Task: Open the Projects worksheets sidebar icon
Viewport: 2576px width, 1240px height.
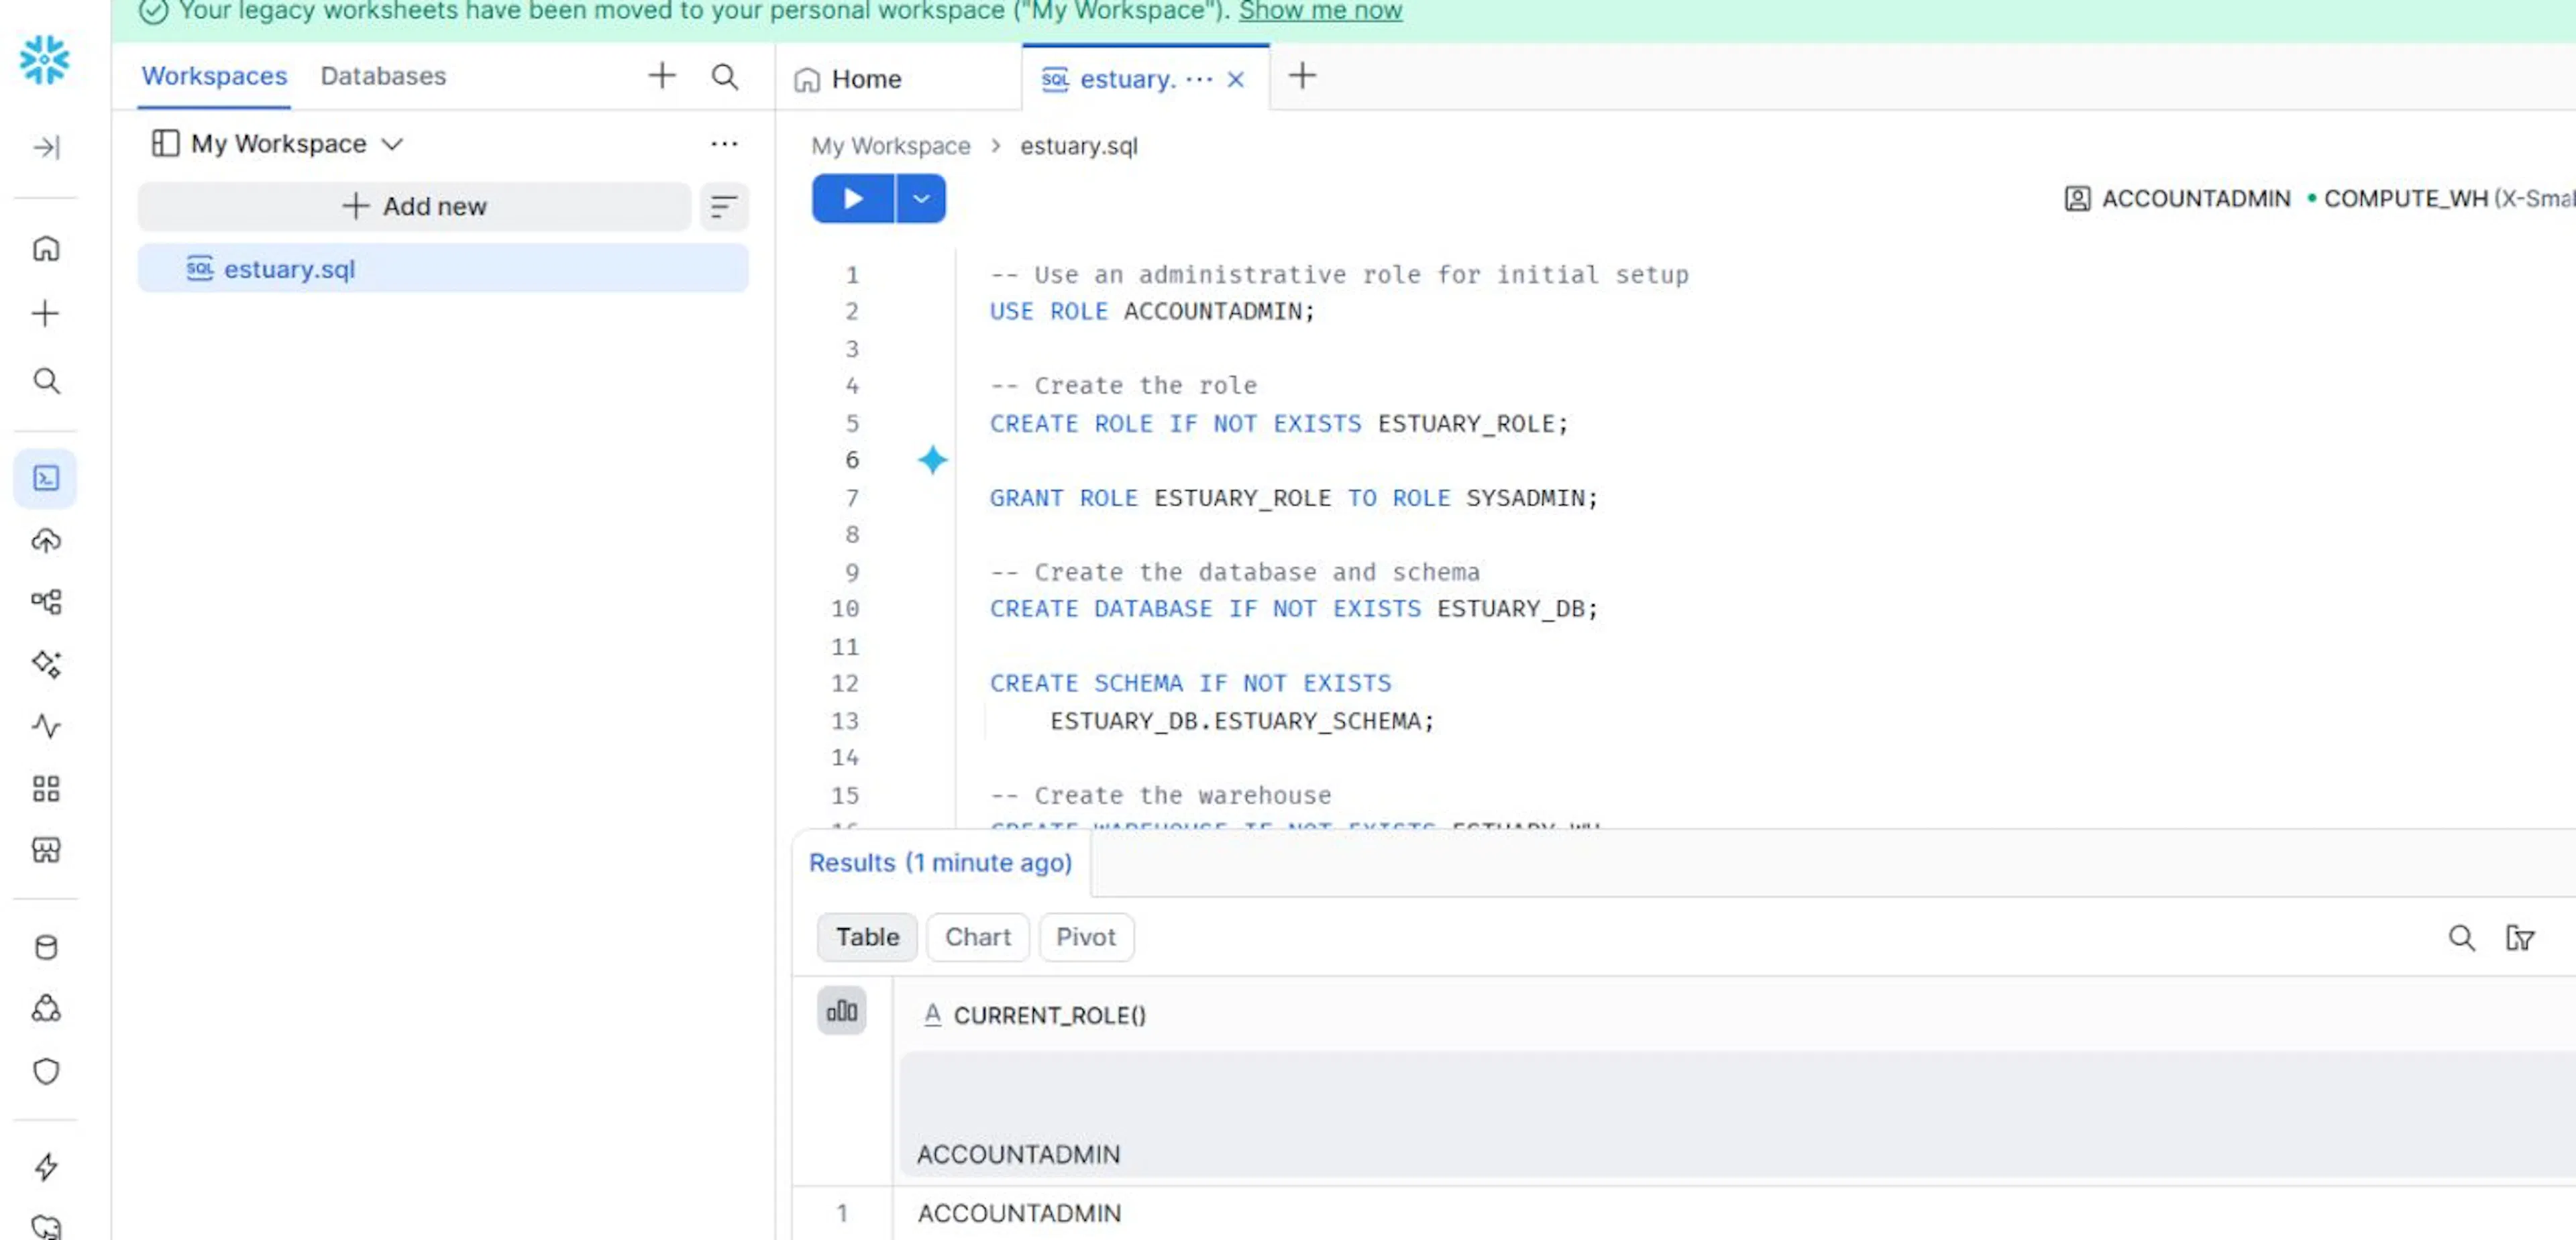Action: (45, 478)
